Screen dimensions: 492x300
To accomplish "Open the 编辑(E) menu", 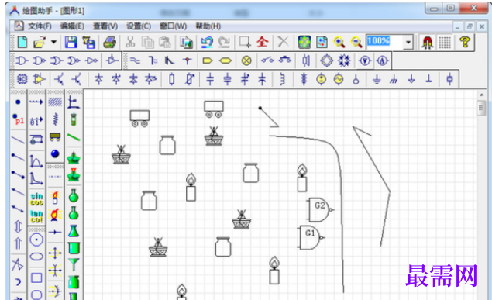I will pyautogui.click(x=72, y=26).
